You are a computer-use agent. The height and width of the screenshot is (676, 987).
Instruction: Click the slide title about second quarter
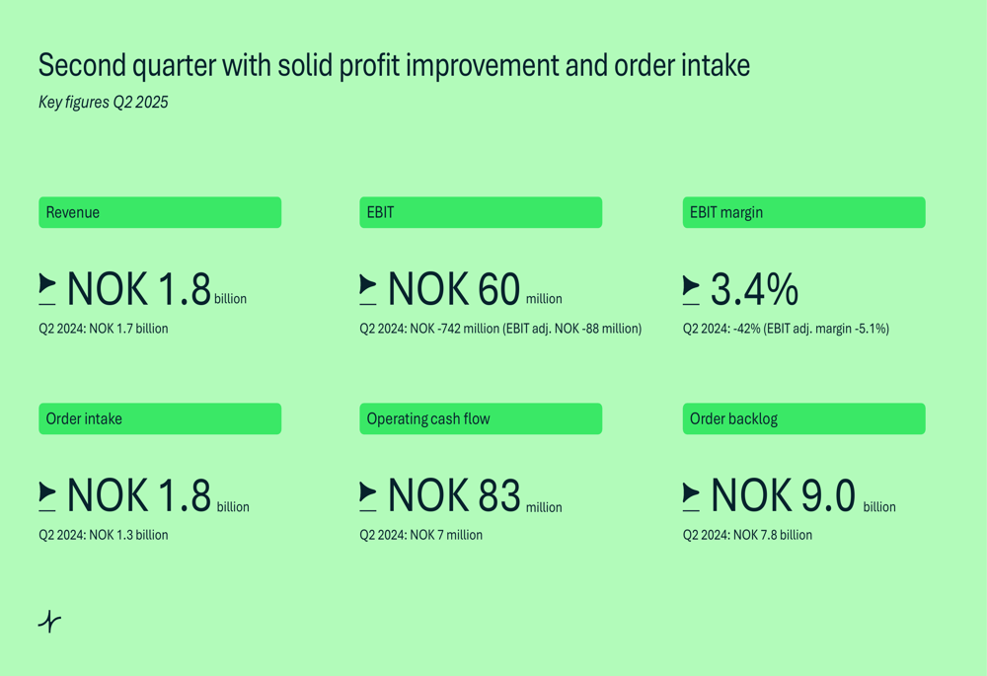point(394,66)
